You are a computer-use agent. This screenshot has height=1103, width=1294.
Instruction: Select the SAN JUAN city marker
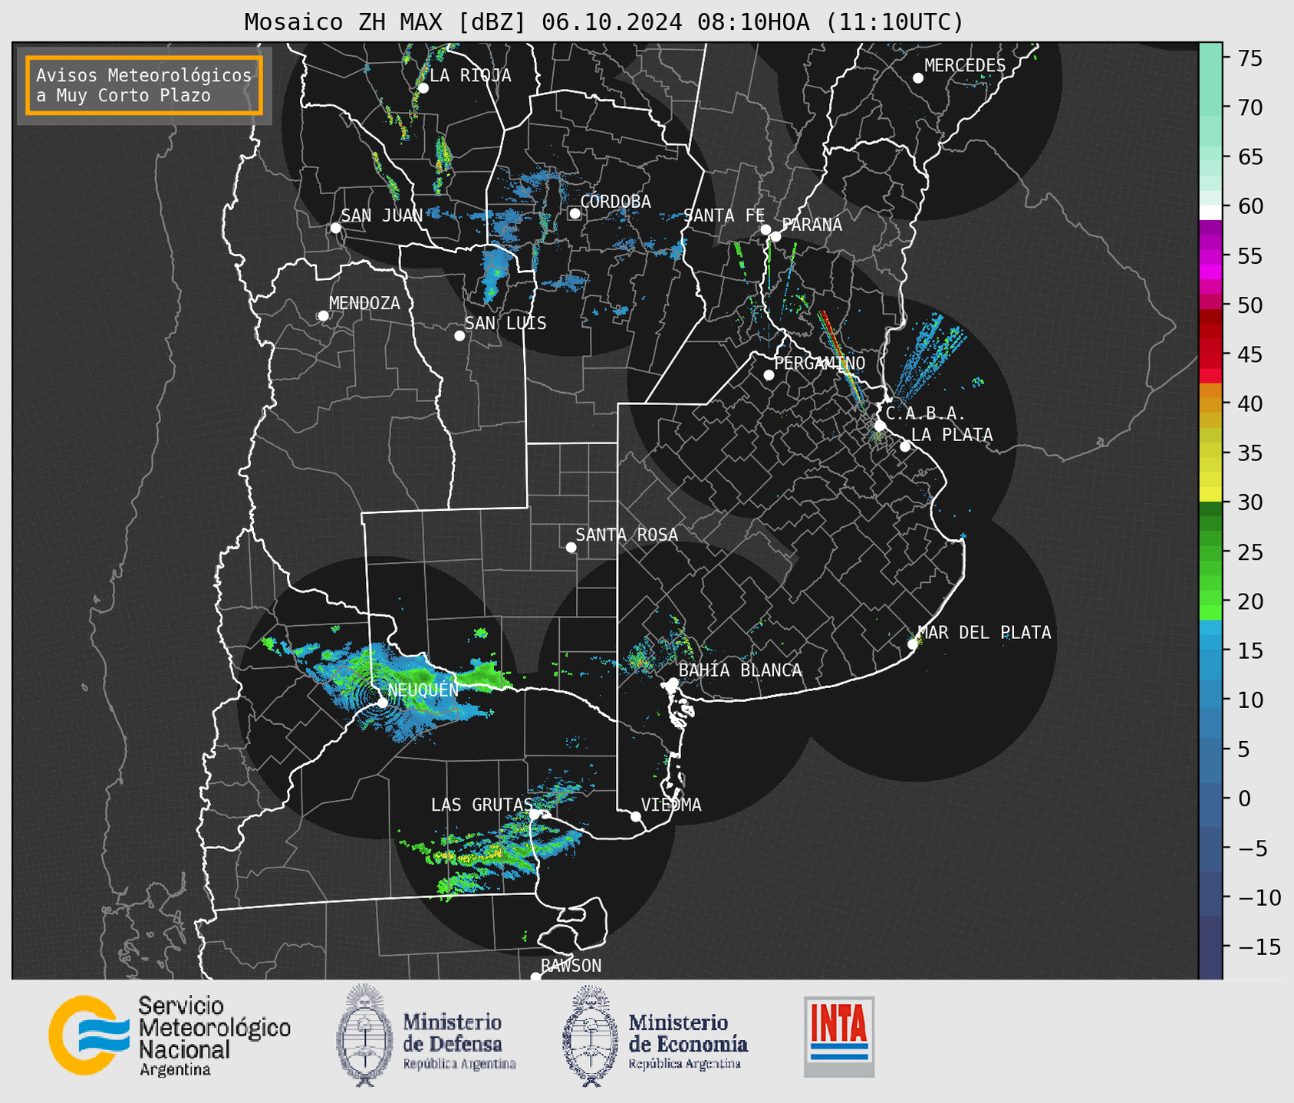tap(335, 228)
